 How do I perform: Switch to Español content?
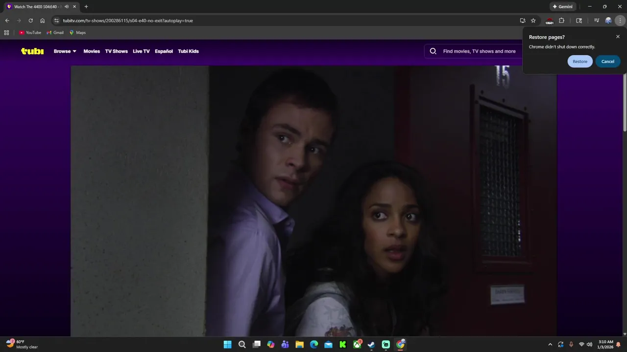click(164, 51)
